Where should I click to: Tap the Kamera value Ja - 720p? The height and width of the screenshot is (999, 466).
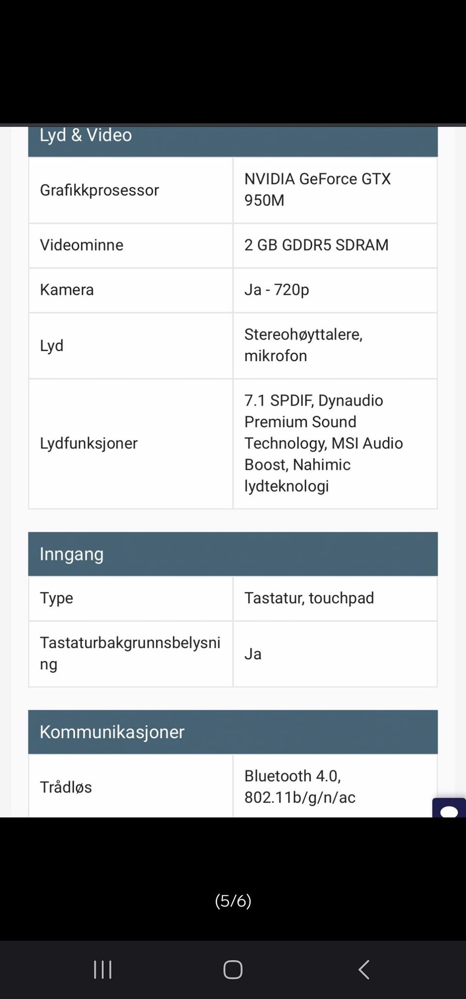(x=277, y=290)
